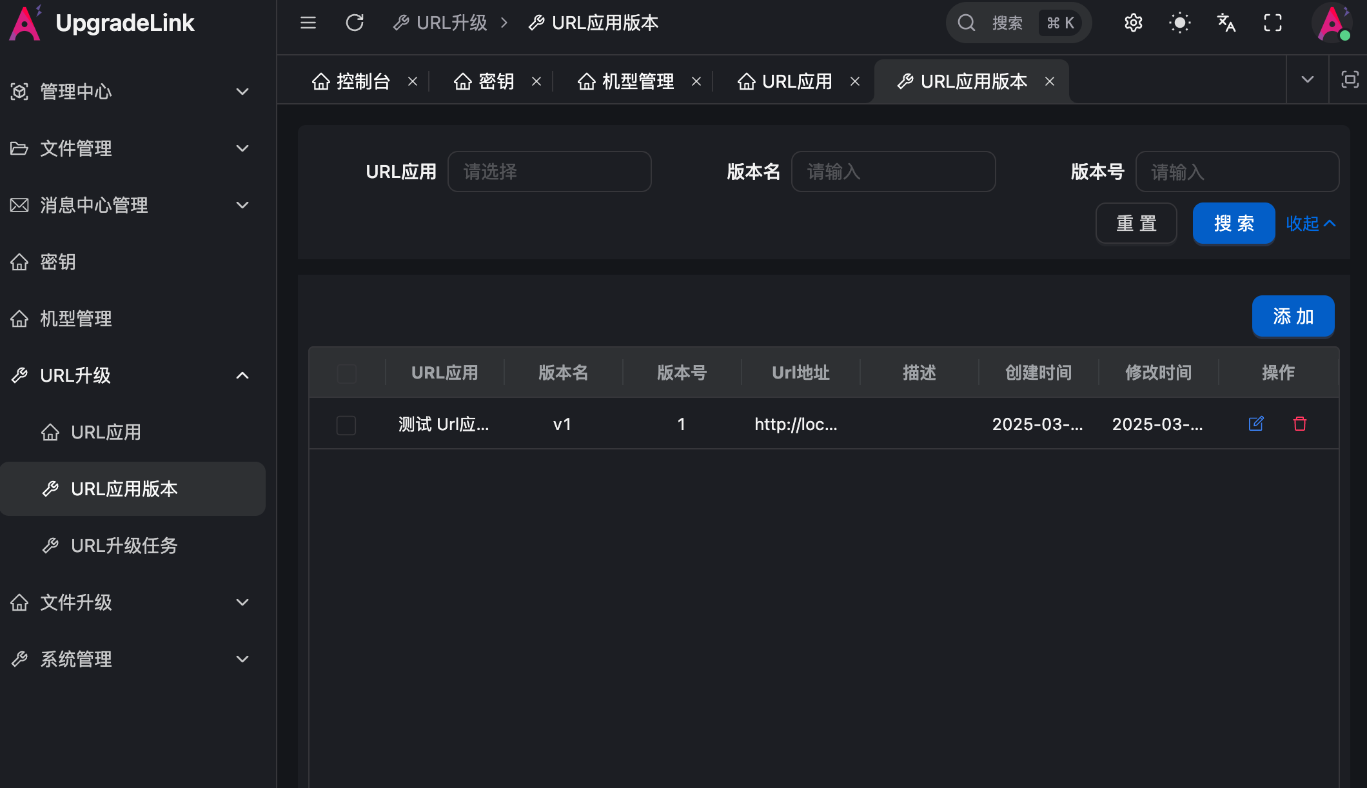
Task: Click the v1 version name cell
Action: coord(562,424)
